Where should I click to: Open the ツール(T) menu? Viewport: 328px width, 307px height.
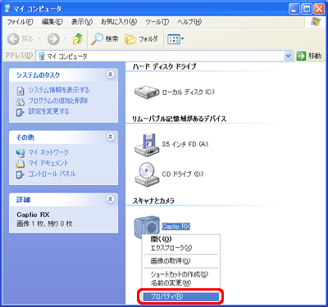point(157,22)
